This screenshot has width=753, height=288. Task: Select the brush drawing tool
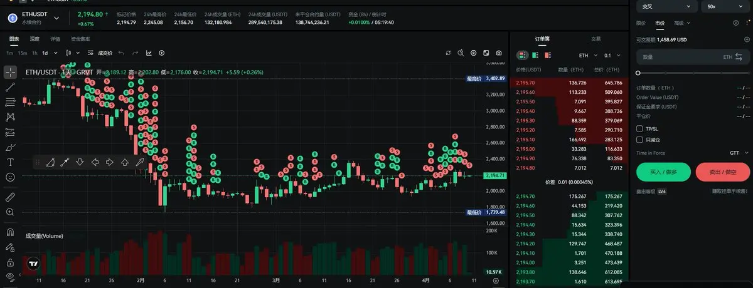click(x=9, y=147)
